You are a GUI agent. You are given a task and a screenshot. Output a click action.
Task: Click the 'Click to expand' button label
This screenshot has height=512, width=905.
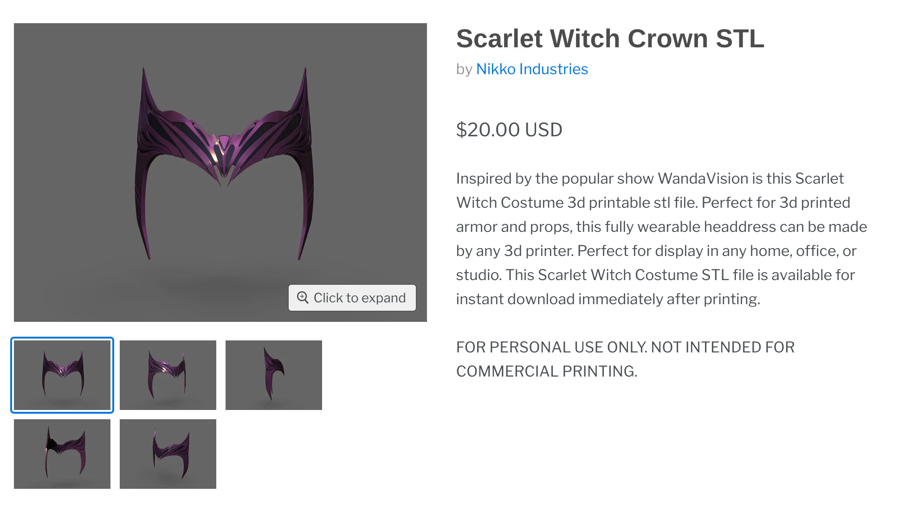tap(360, 298)
